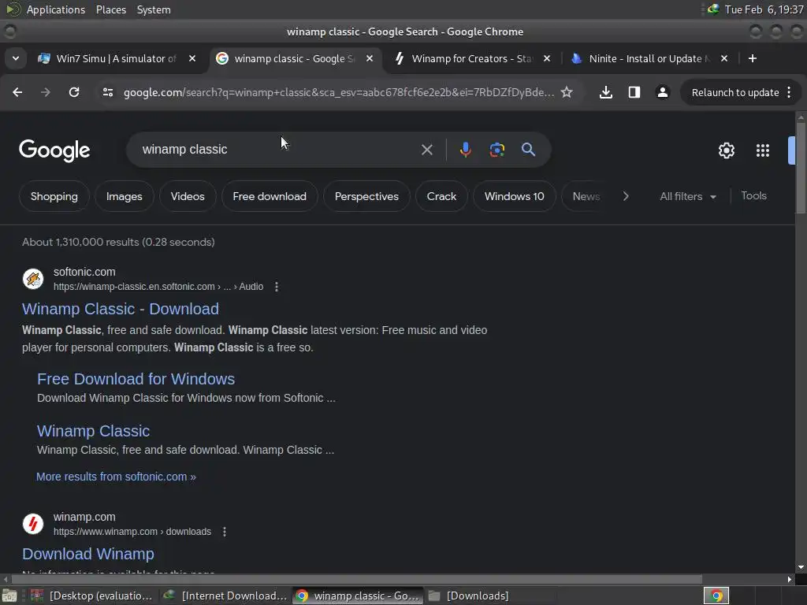Switch to Winamp for Creators tab
Viewport: 807px width, 605px height.
[x=471, y=58]
